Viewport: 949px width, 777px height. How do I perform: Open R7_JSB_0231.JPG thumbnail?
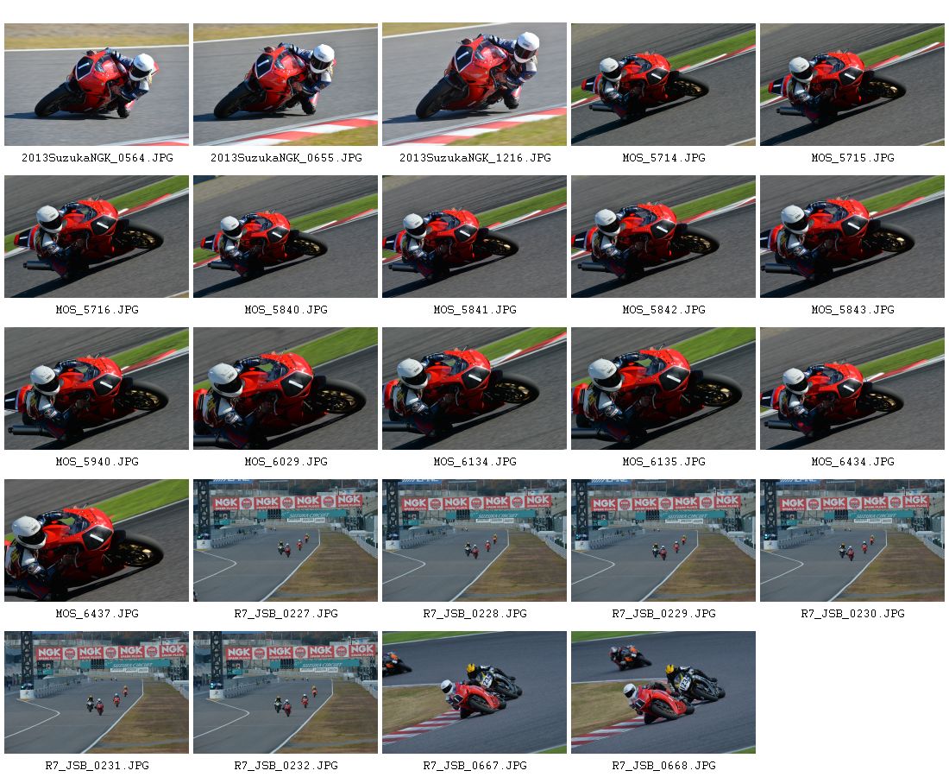click(x=97, y=692)
